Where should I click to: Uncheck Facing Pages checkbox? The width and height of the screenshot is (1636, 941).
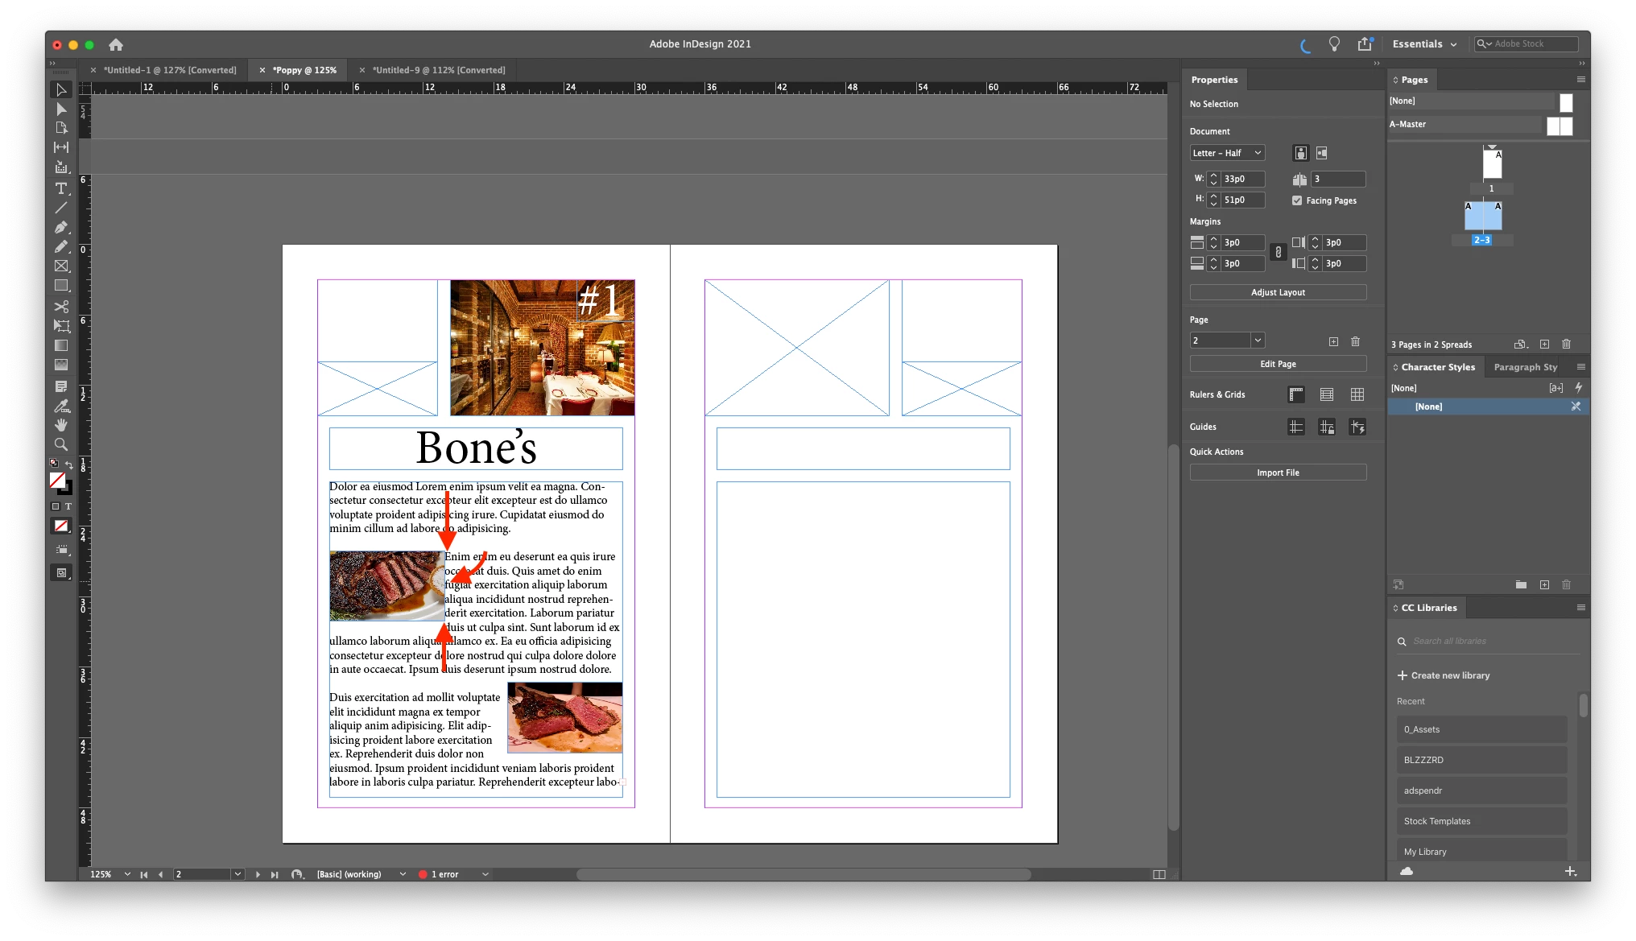click(1297, 200)
